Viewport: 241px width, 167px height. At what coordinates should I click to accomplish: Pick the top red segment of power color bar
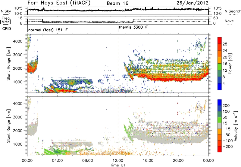[220, 41]
